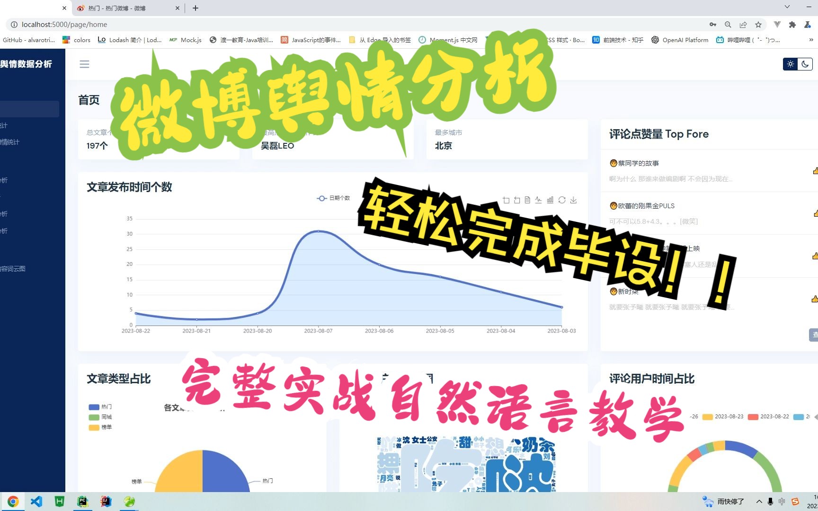The height and width of the screenshot is (511, 818).
Task: Open the JavaScript的事件 bookmark
Action: (311, 40)
